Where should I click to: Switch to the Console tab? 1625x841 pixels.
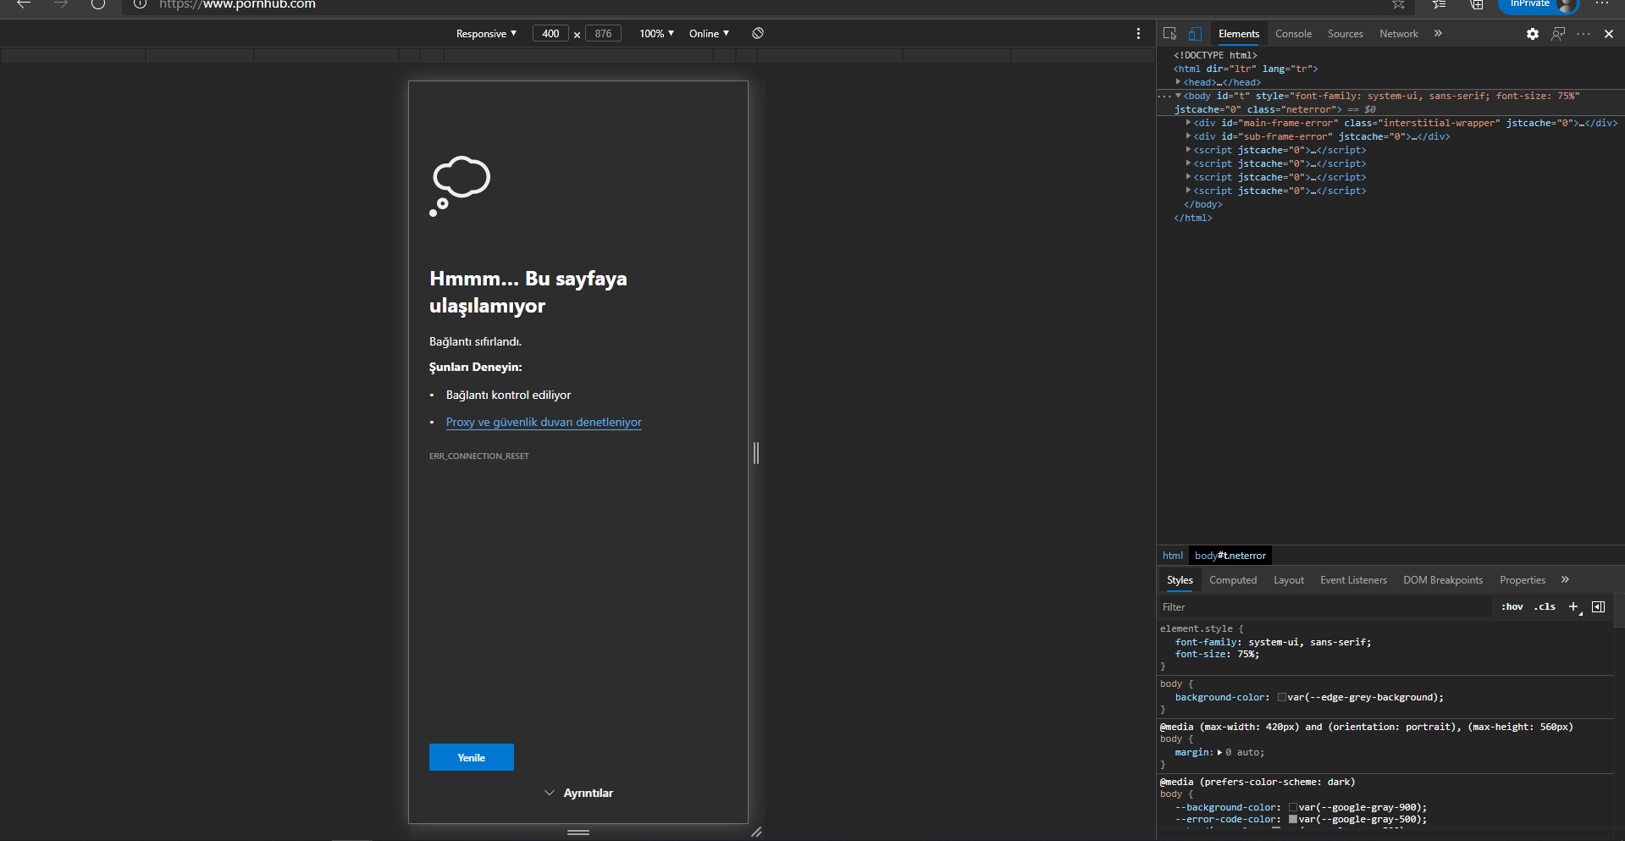click(x=1294, y=34)
